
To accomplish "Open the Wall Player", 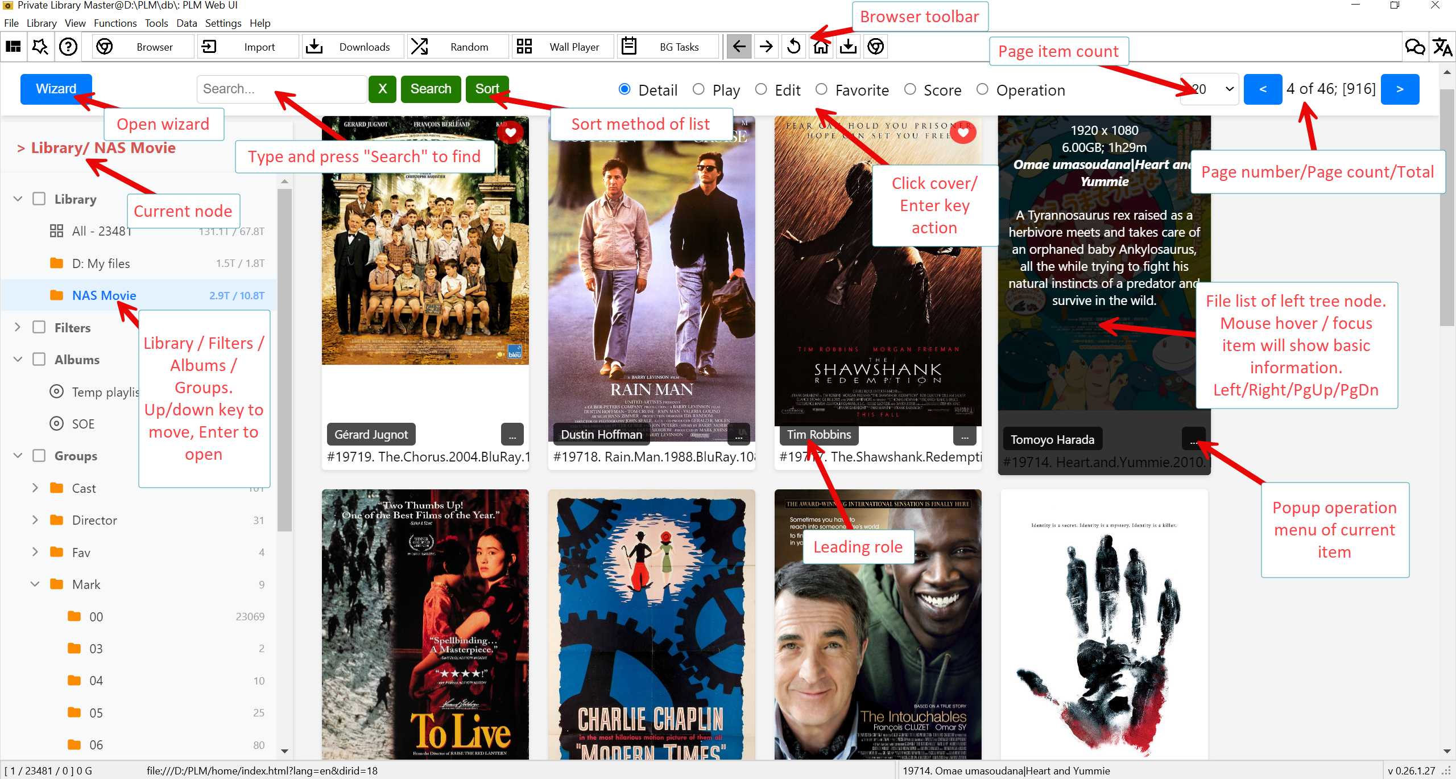I will (562, 46).
